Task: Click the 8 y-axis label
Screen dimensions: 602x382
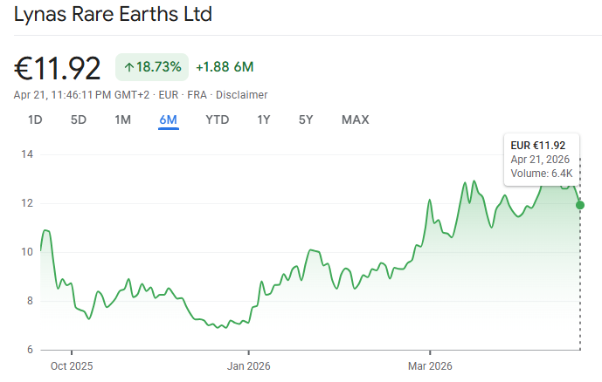Action: 30,301
